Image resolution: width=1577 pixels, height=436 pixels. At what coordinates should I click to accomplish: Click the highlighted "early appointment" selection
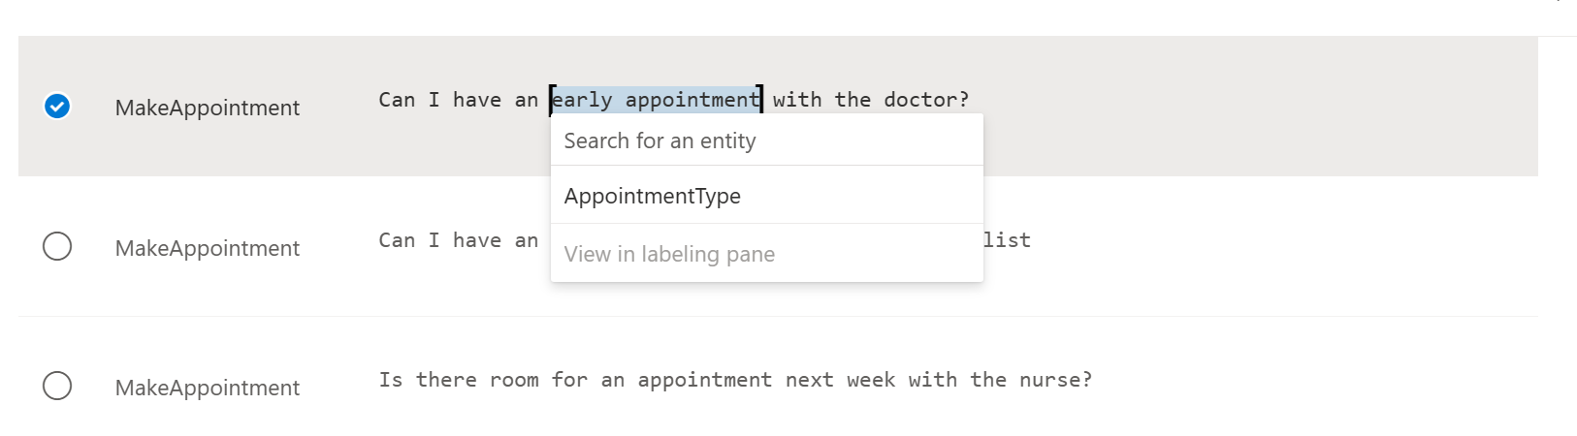pos(656,100)
